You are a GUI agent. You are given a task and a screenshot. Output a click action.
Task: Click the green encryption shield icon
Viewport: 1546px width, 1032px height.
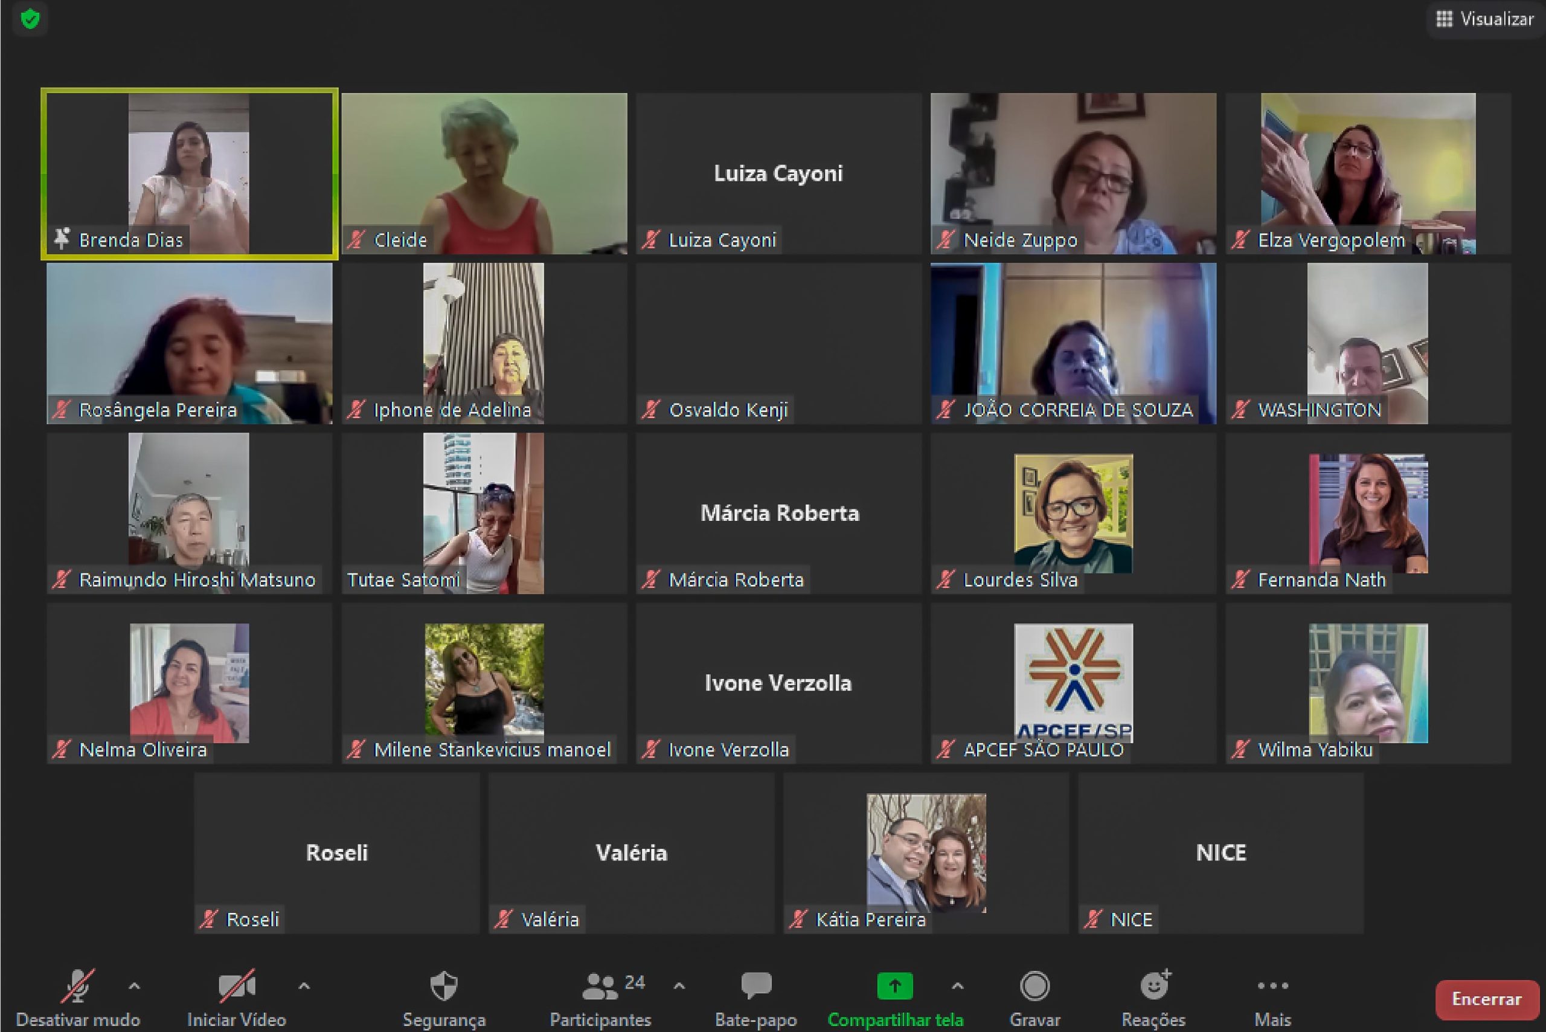point(30,18)
